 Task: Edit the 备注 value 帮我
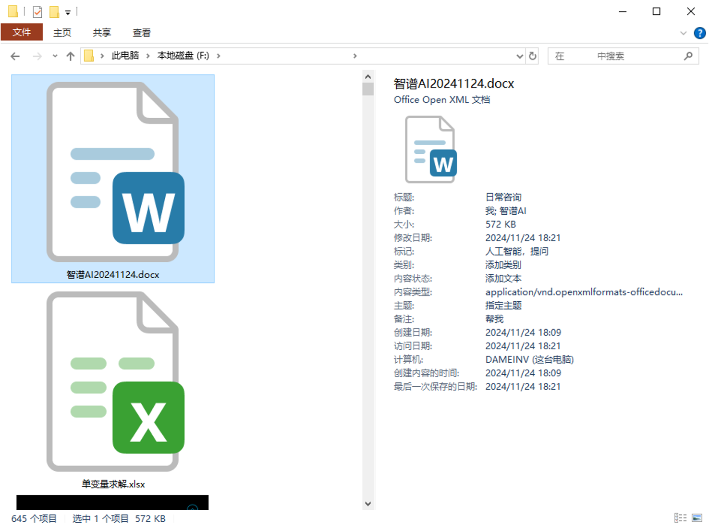(494, 319)
